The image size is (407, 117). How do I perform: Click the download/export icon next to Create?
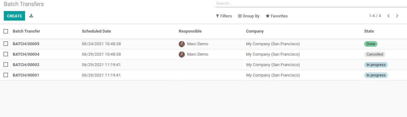click(x=31, y=16)
